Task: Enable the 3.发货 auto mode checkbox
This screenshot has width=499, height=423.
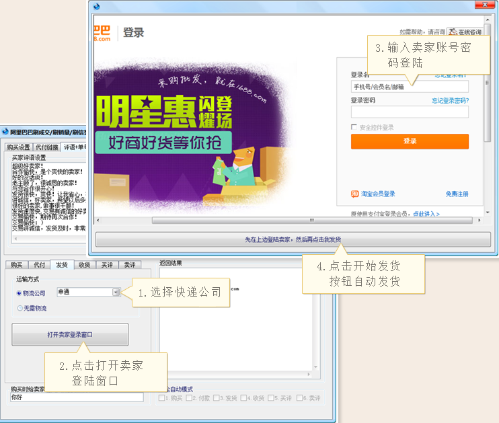Action: point(217,398)
